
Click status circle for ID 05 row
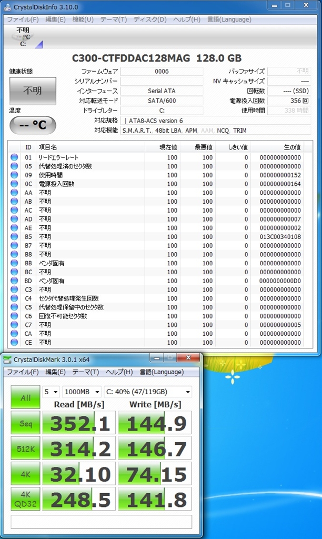point(14,166)
